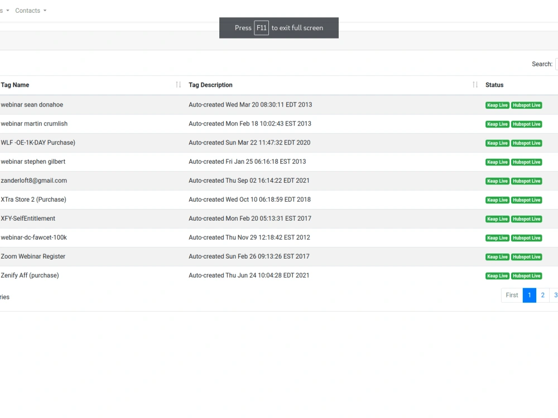
Task: Select the 'Zenify Aff (purchase)' tag name
Action: point(30,275)
